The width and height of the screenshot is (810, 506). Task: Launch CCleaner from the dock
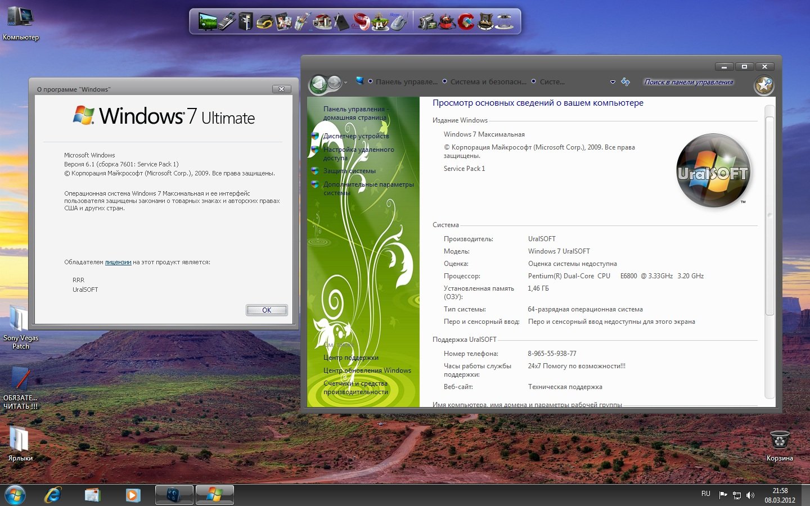click(x=466, y=21)
